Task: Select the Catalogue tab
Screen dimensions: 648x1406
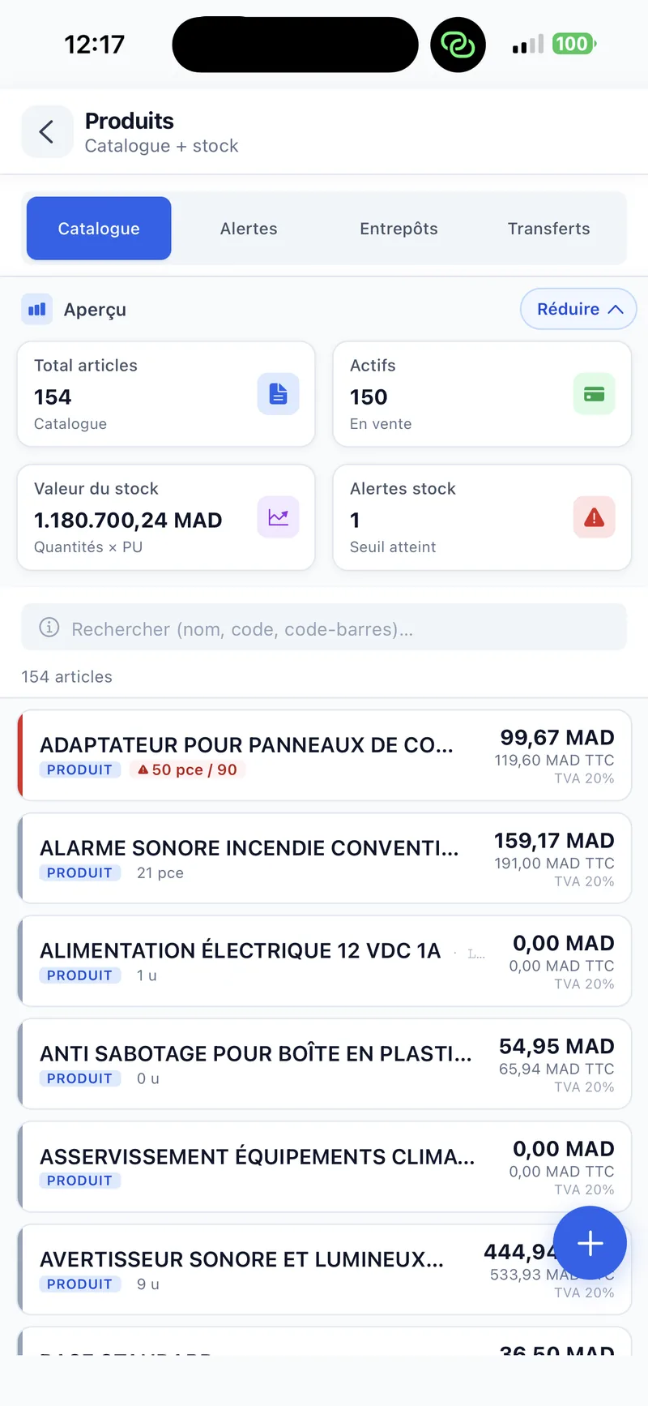Action: point(99,229)
